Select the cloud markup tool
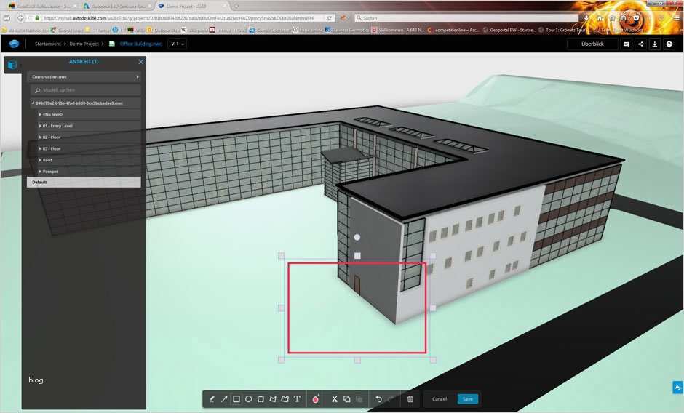Image resolution: width=684 pixels, height=413 pixels. (261, 399)
